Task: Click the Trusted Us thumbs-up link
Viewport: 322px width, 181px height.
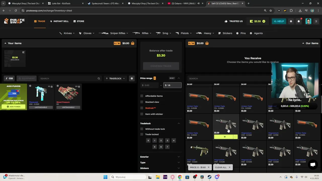Action: [x=234, y=21]
